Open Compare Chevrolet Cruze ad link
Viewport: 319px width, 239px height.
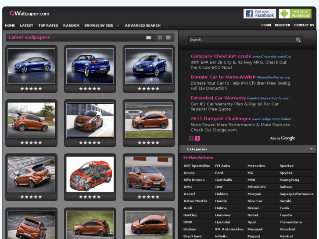click(221, 56)
